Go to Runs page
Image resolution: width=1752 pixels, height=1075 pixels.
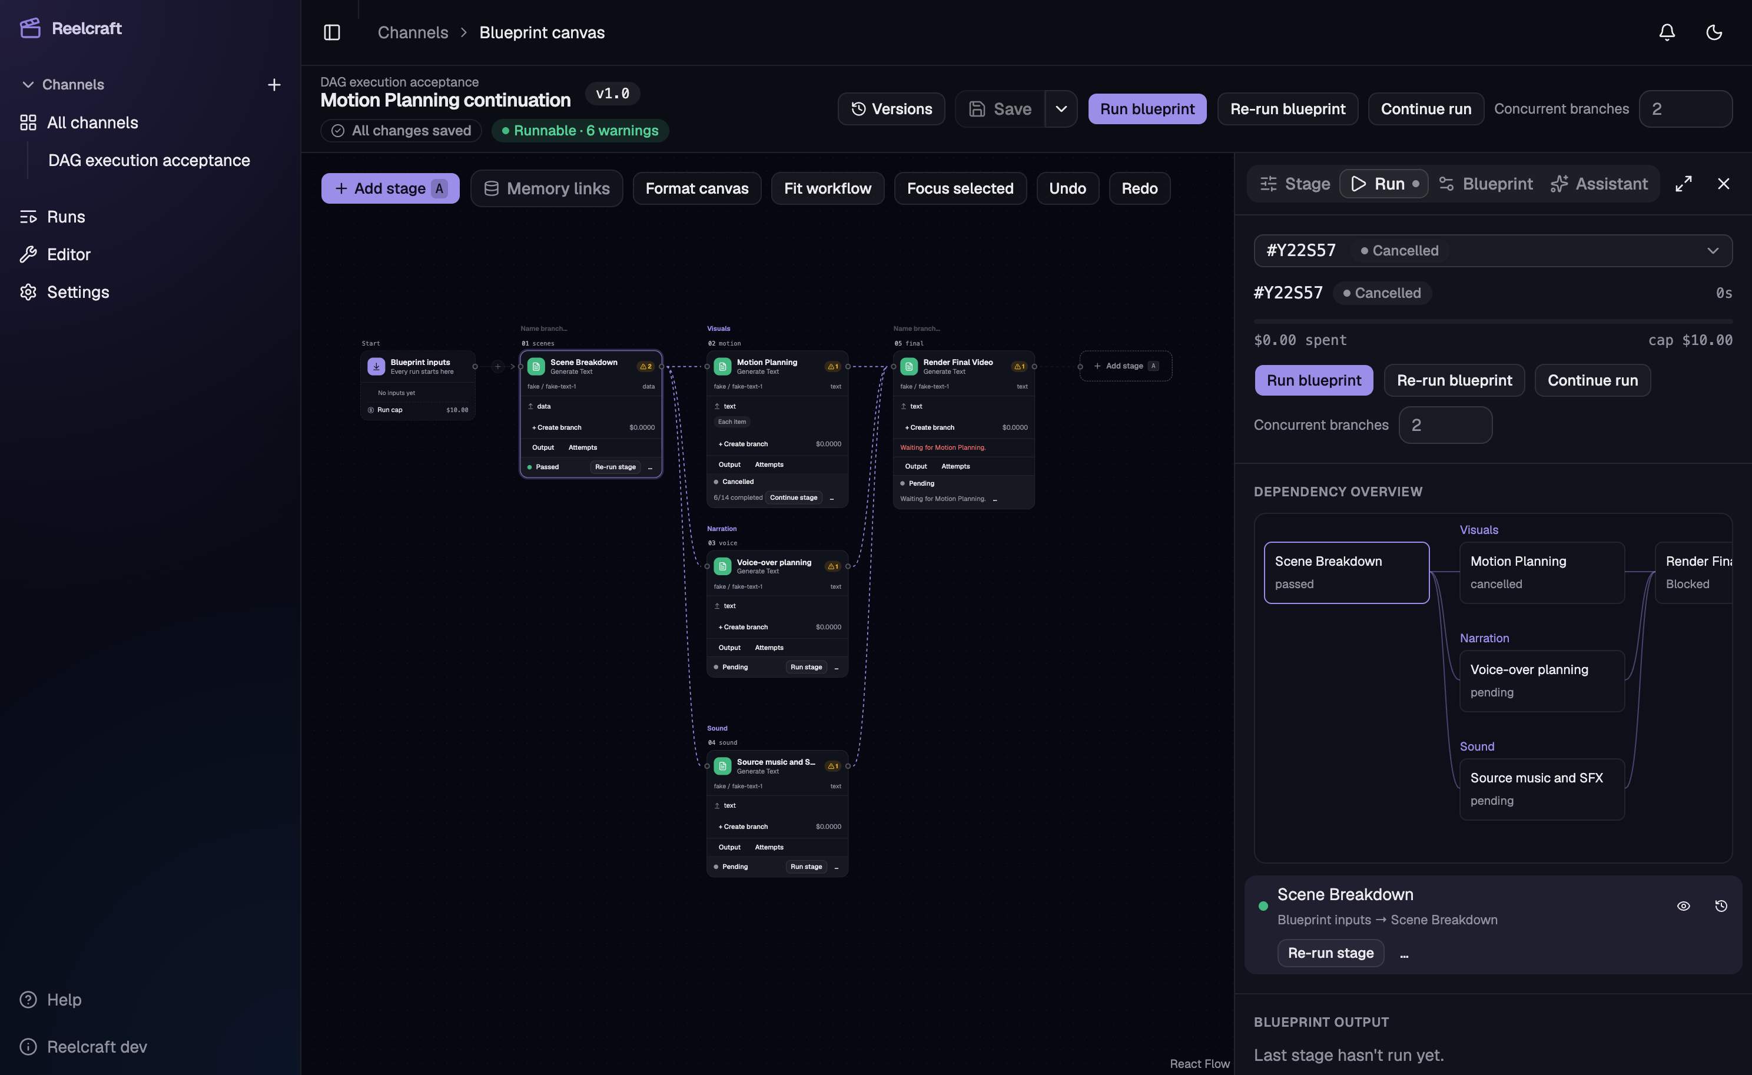[66, 217]
